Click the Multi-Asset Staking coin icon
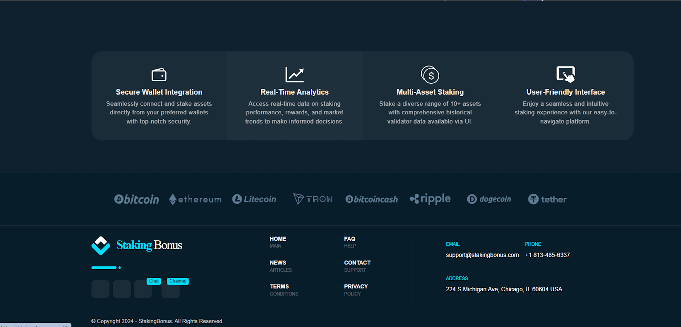681x327 pixels. click(430, 75)
